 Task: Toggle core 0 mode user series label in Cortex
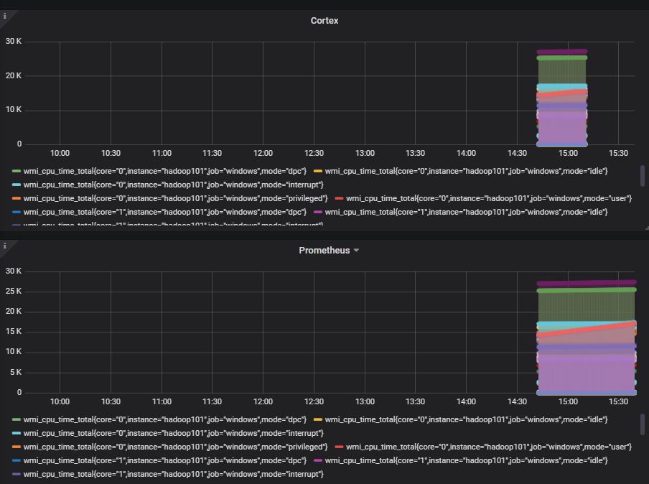(x=489, y=198)
